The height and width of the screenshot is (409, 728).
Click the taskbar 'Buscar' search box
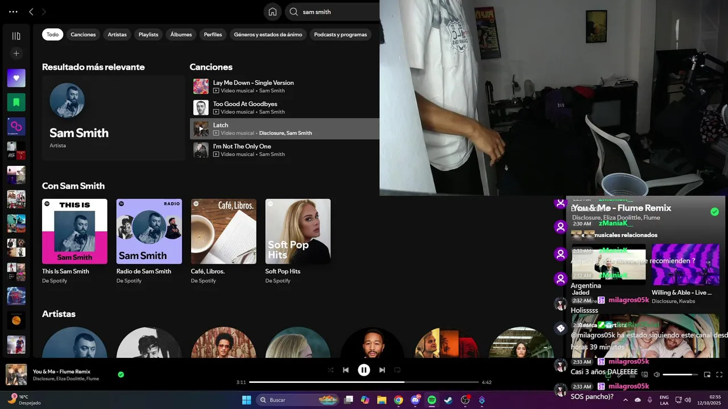(x=298, y=400)
